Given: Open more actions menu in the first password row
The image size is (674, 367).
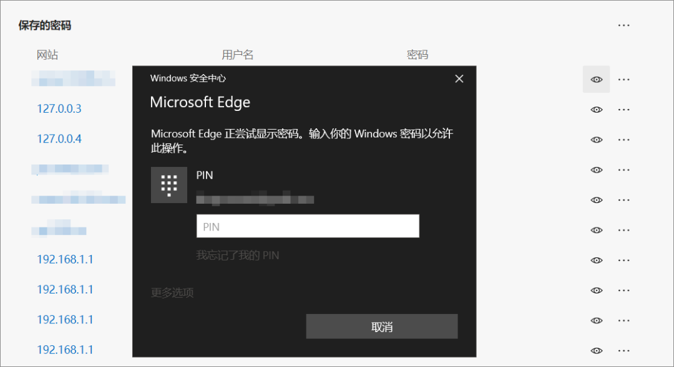Looking at the screenshot, I should pyautogui.click(x=623, y=80).
